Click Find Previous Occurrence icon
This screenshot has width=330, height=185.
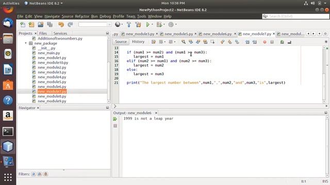click(191, 42)
